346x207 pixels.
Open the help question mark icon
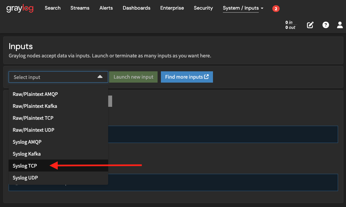(x=326, y=25)
